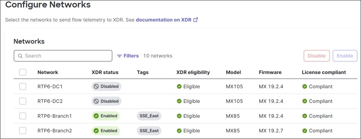Click the RTP6-Branch2 network name

tap(54, 130)
